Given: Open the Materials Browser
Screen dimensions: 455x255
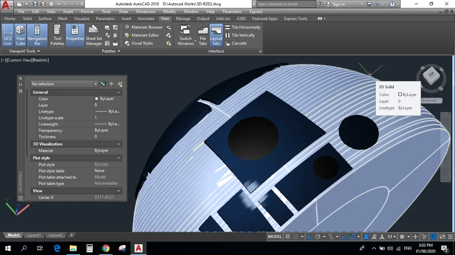Looking at the screenshot, I should click(x=144, y=27).
